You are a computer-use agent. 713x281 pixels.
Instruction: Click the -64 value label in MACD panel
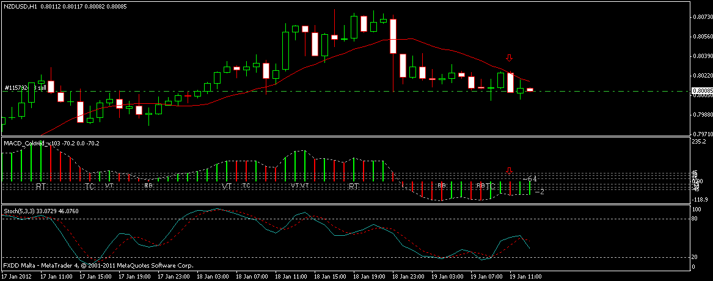pos(531,178)
